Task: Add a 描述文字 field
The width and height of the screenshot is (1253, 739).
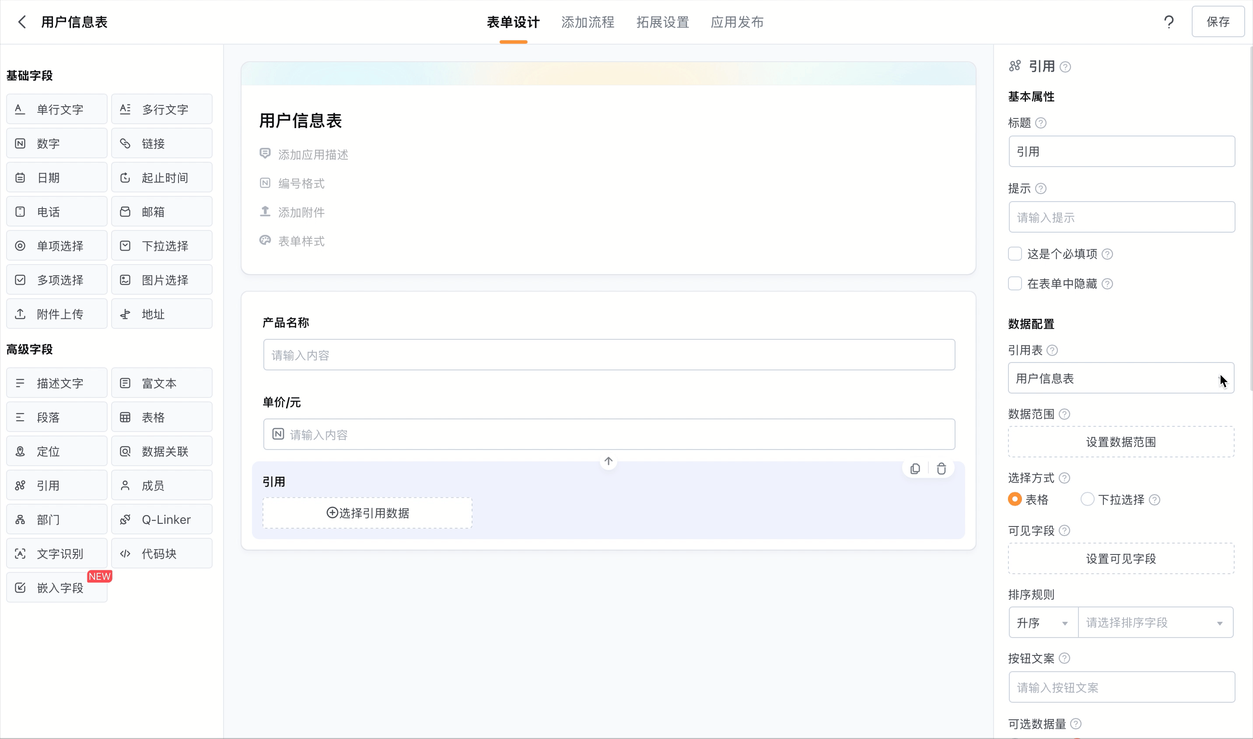Action: pos(57,383)
